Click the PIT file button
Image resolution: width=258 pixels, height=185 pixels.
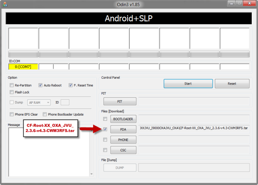(x=120, y=102)
